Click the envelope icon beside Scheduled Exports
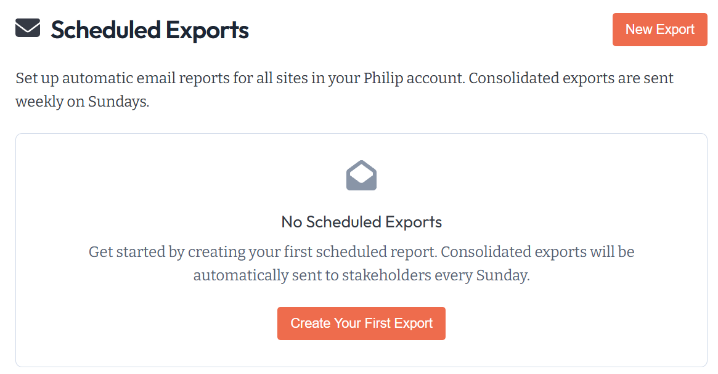Screen dimensions: 718x374 28,28
